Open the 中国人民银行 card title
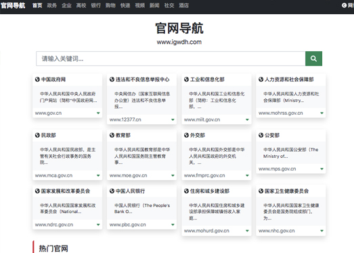This screenshot has height=253, width=354. click(x=130, y=191)
